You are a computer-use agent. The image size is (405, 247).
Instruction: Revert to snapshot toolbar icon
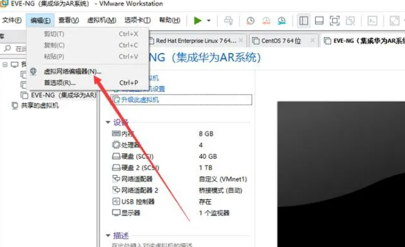[x=266, y=21]
